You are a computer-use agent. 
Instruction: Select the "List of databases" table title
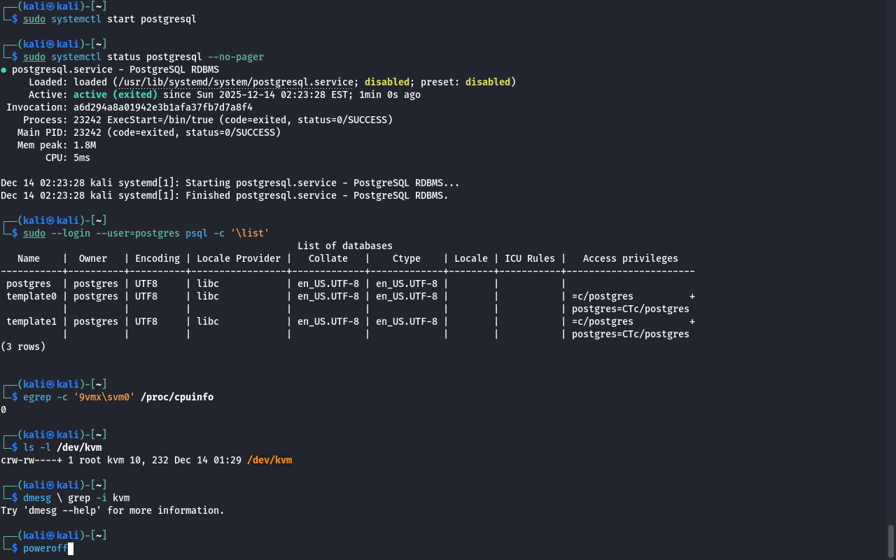point(344,246)
